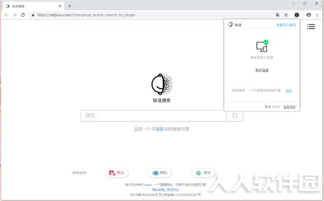Screen dimensions: 324x201
Task: Open the 使用协议 footer link
Action: (173, 190)
